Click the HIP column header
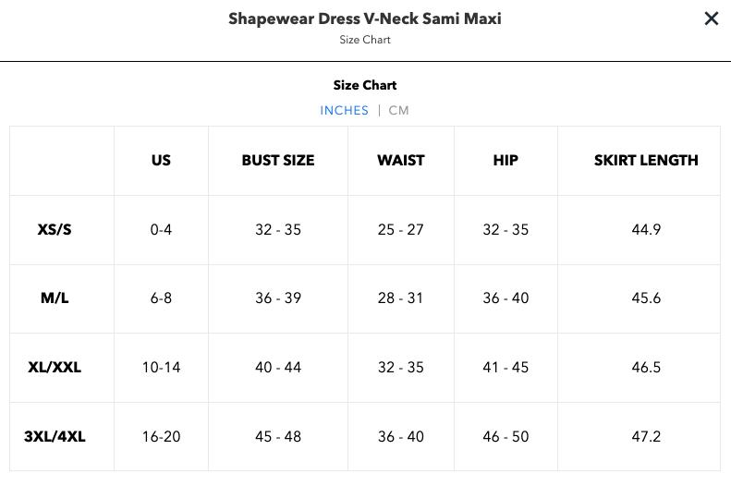 pyautogui.click(x=506, y=160)
